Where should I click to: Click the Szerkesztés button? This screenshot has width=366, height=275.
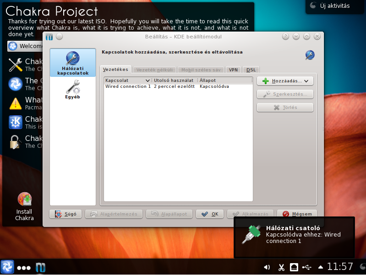(x=285, y=94)
